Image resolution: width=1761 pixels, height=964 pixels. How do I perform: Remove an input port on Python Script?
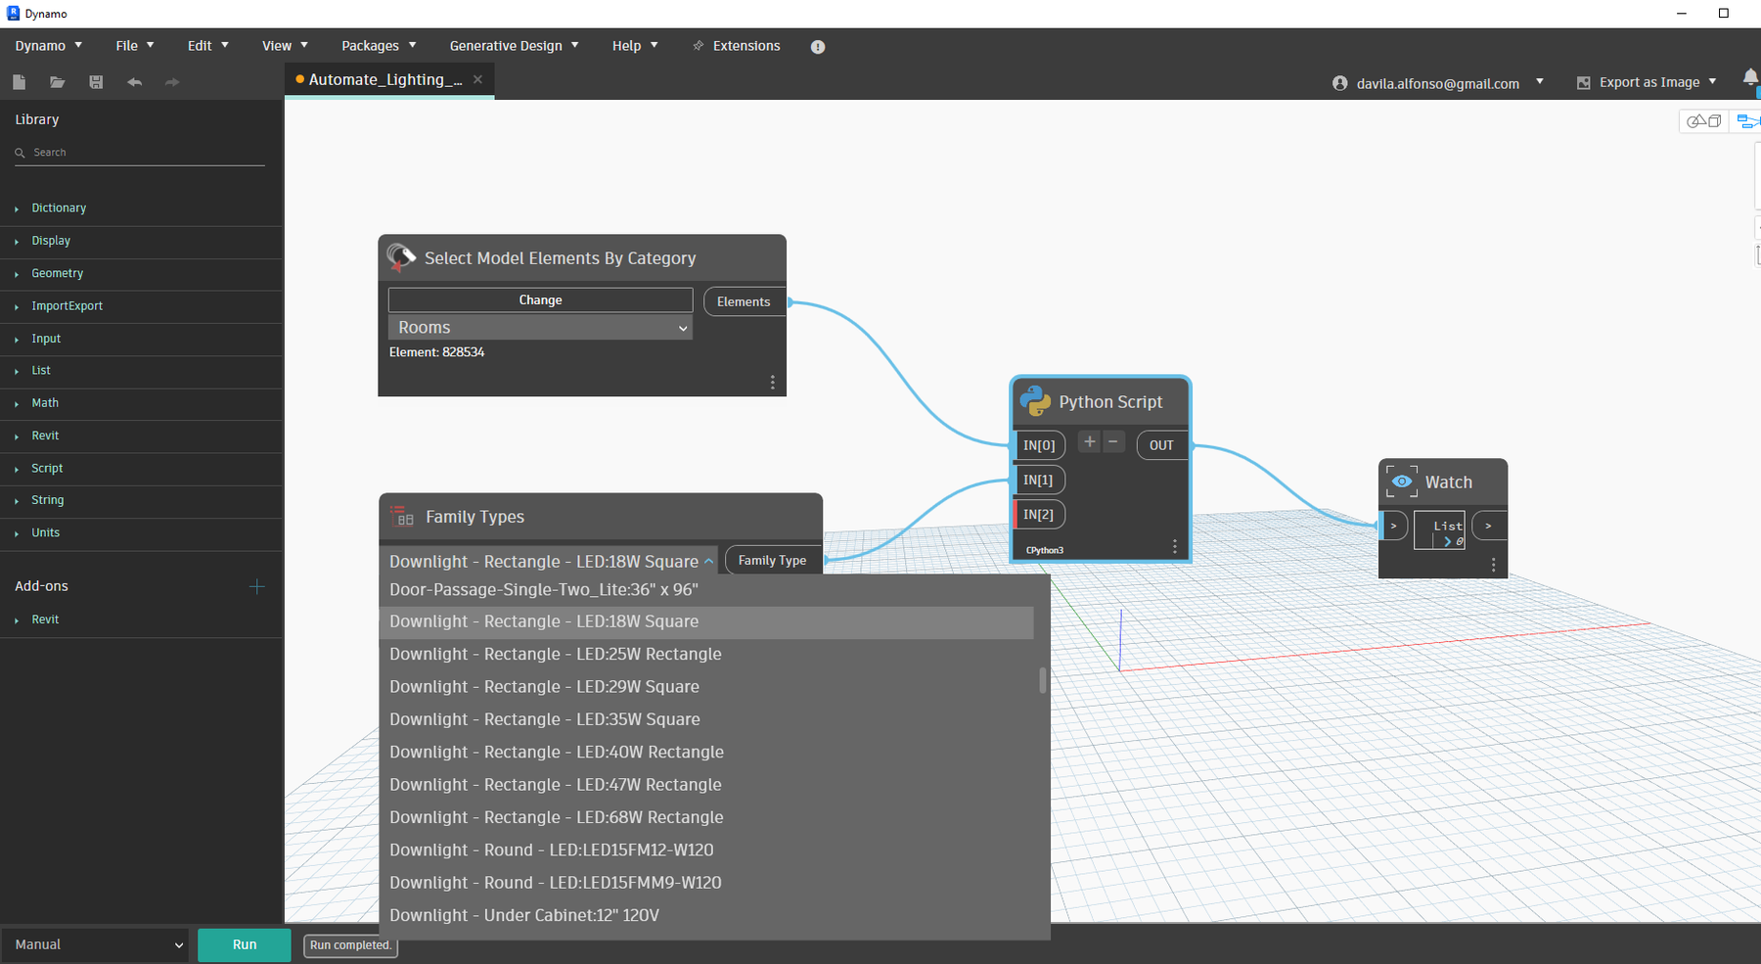point(1113,441)
